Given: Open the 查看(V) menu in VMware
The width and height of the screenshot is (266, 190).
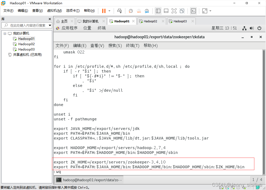Looking at the screenshot, I should click(x=38, y=11).
